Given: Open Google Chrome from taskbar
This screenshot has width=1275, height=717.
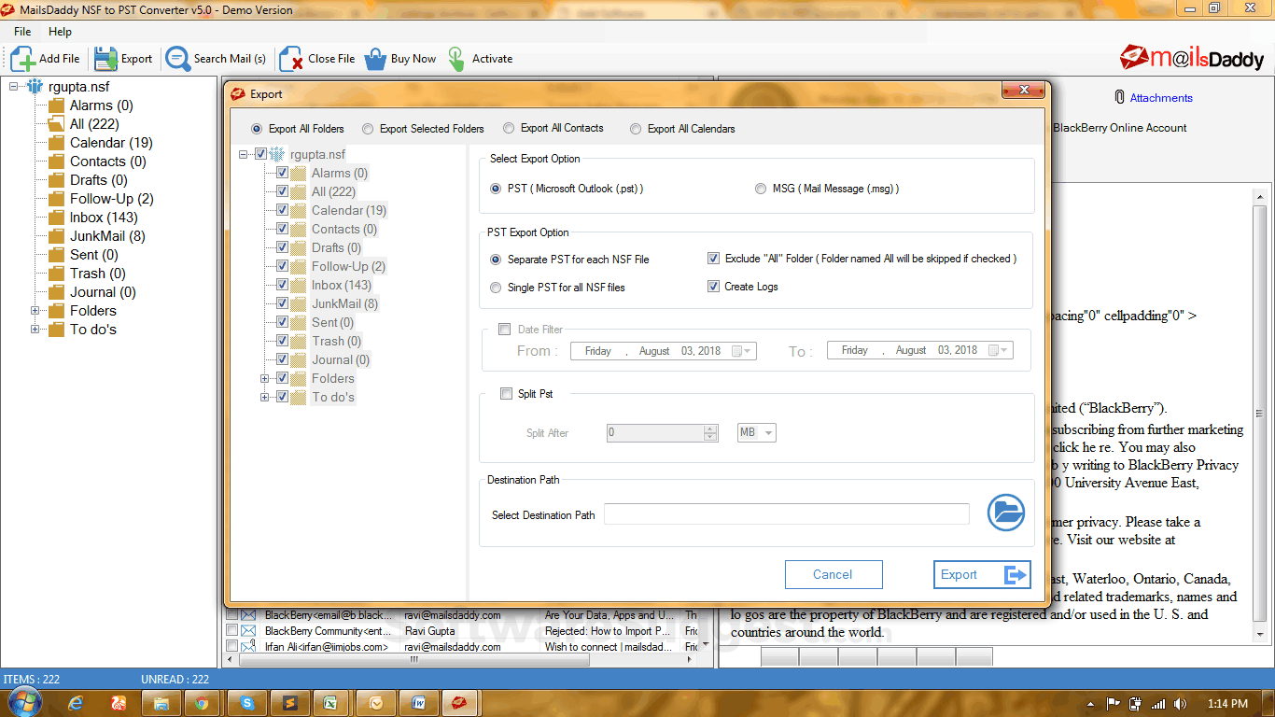Looking at the screenshot, I should 202,703.
